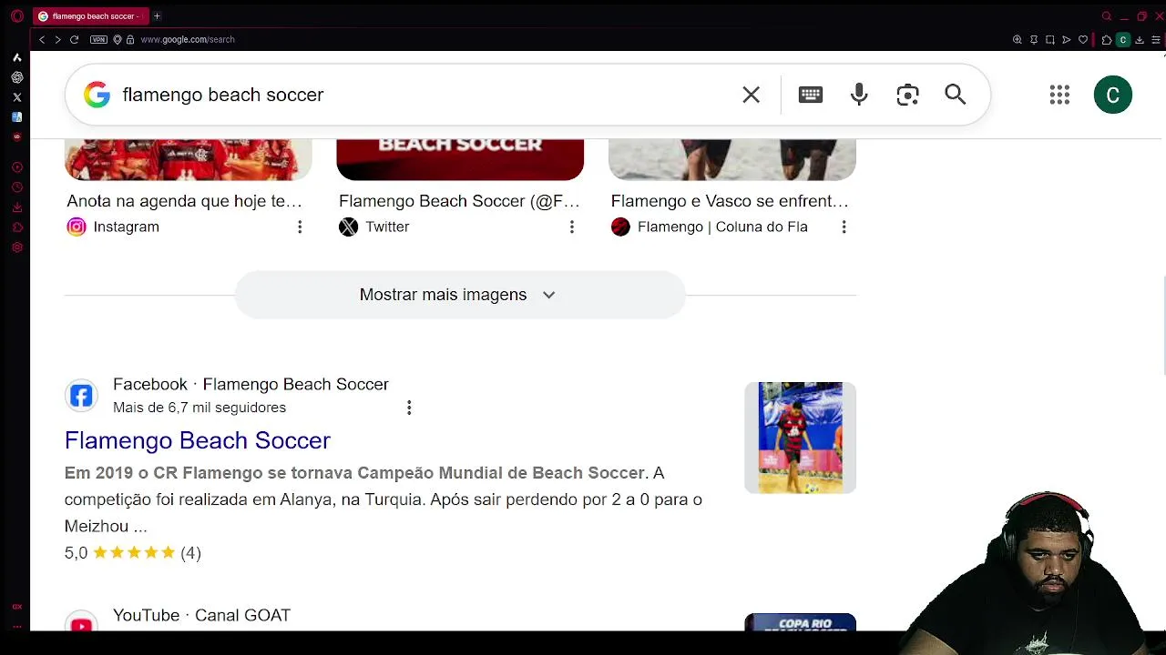Click the Google logo in search bar
Viewport: 1166px width, 655px height.
click(x=97, y=95)
